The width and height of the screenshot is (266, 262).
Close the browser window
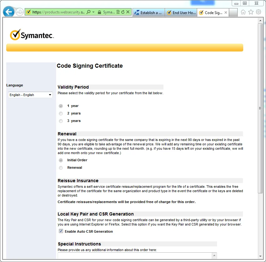[257, 3]
